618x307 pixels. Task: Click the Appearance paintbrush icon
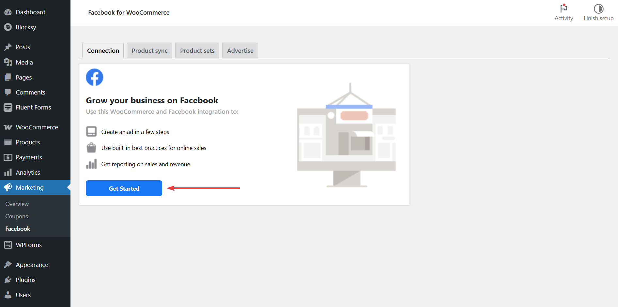pos(8,265)
